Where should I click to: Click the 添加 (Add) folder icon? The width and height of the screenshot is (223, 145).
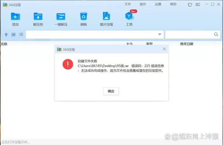point(15,17)
